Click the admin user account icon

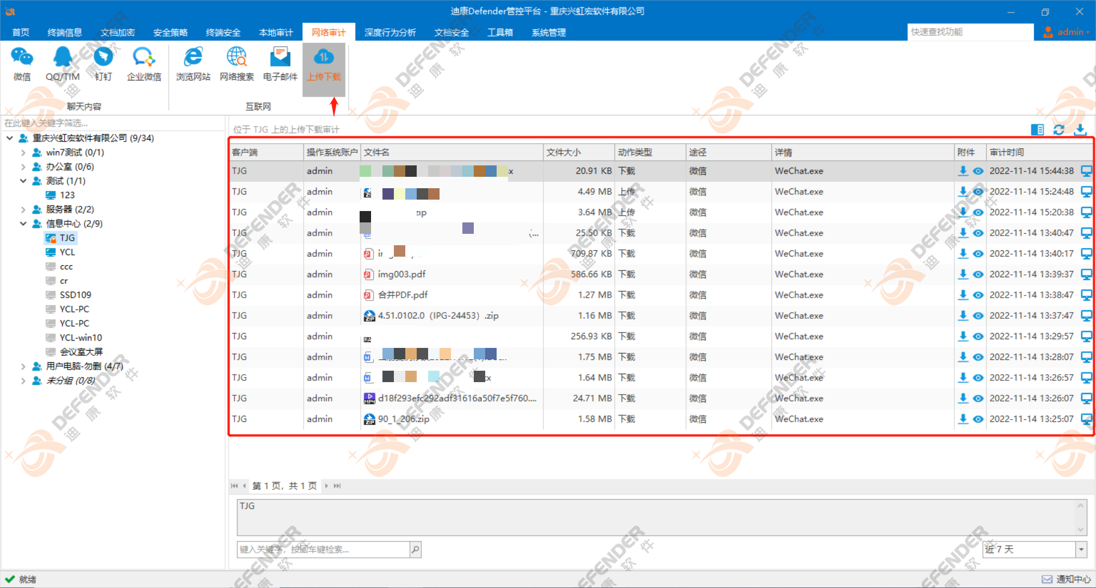coord(1048,32)
